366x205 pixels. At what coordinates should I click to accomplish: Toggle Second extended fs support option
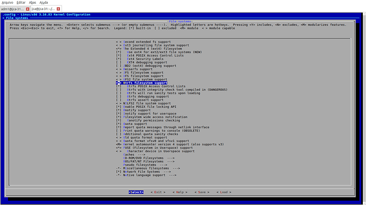coord(143,42)
